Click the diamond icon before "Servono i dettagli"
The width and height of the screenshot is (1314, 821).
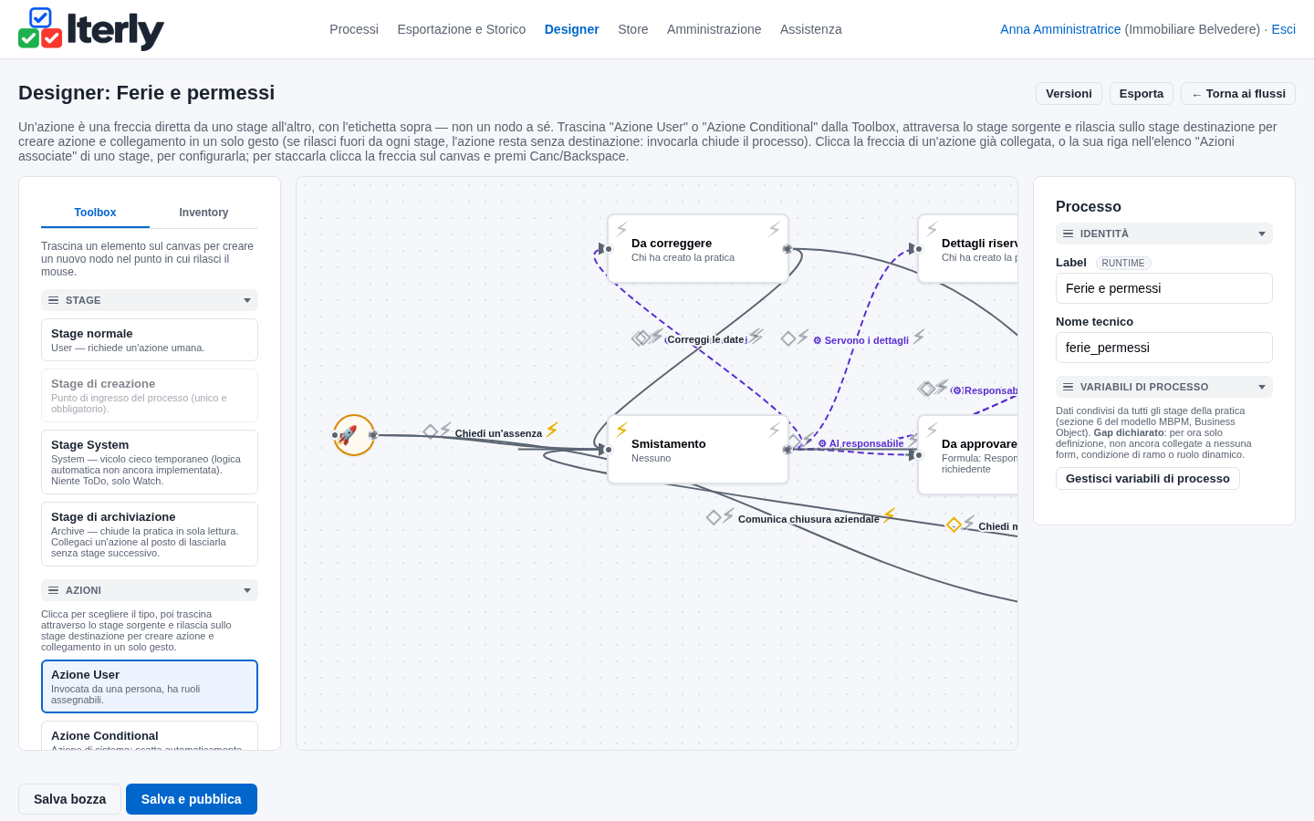point(787,338)
